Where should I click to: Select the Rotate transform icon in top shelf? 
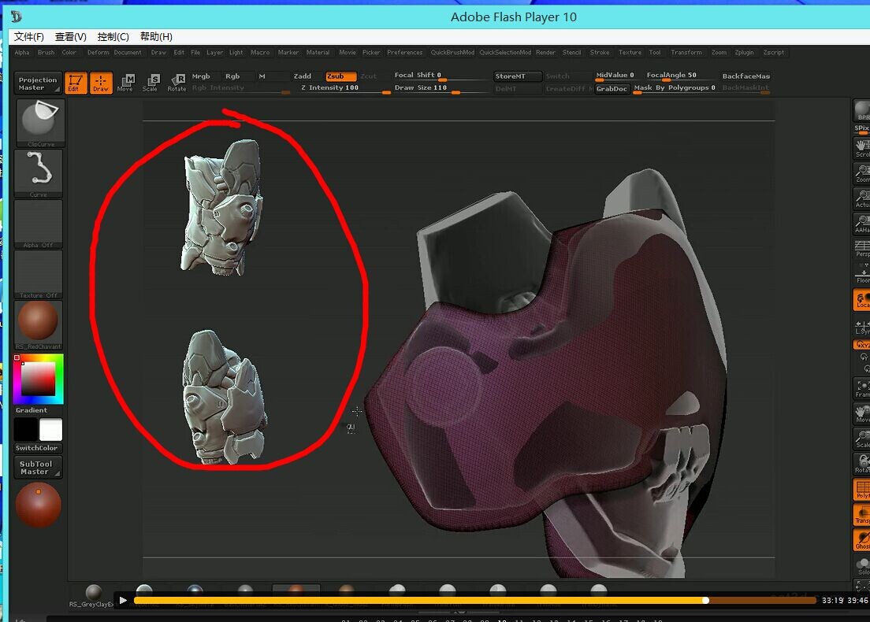pos(177,83)
